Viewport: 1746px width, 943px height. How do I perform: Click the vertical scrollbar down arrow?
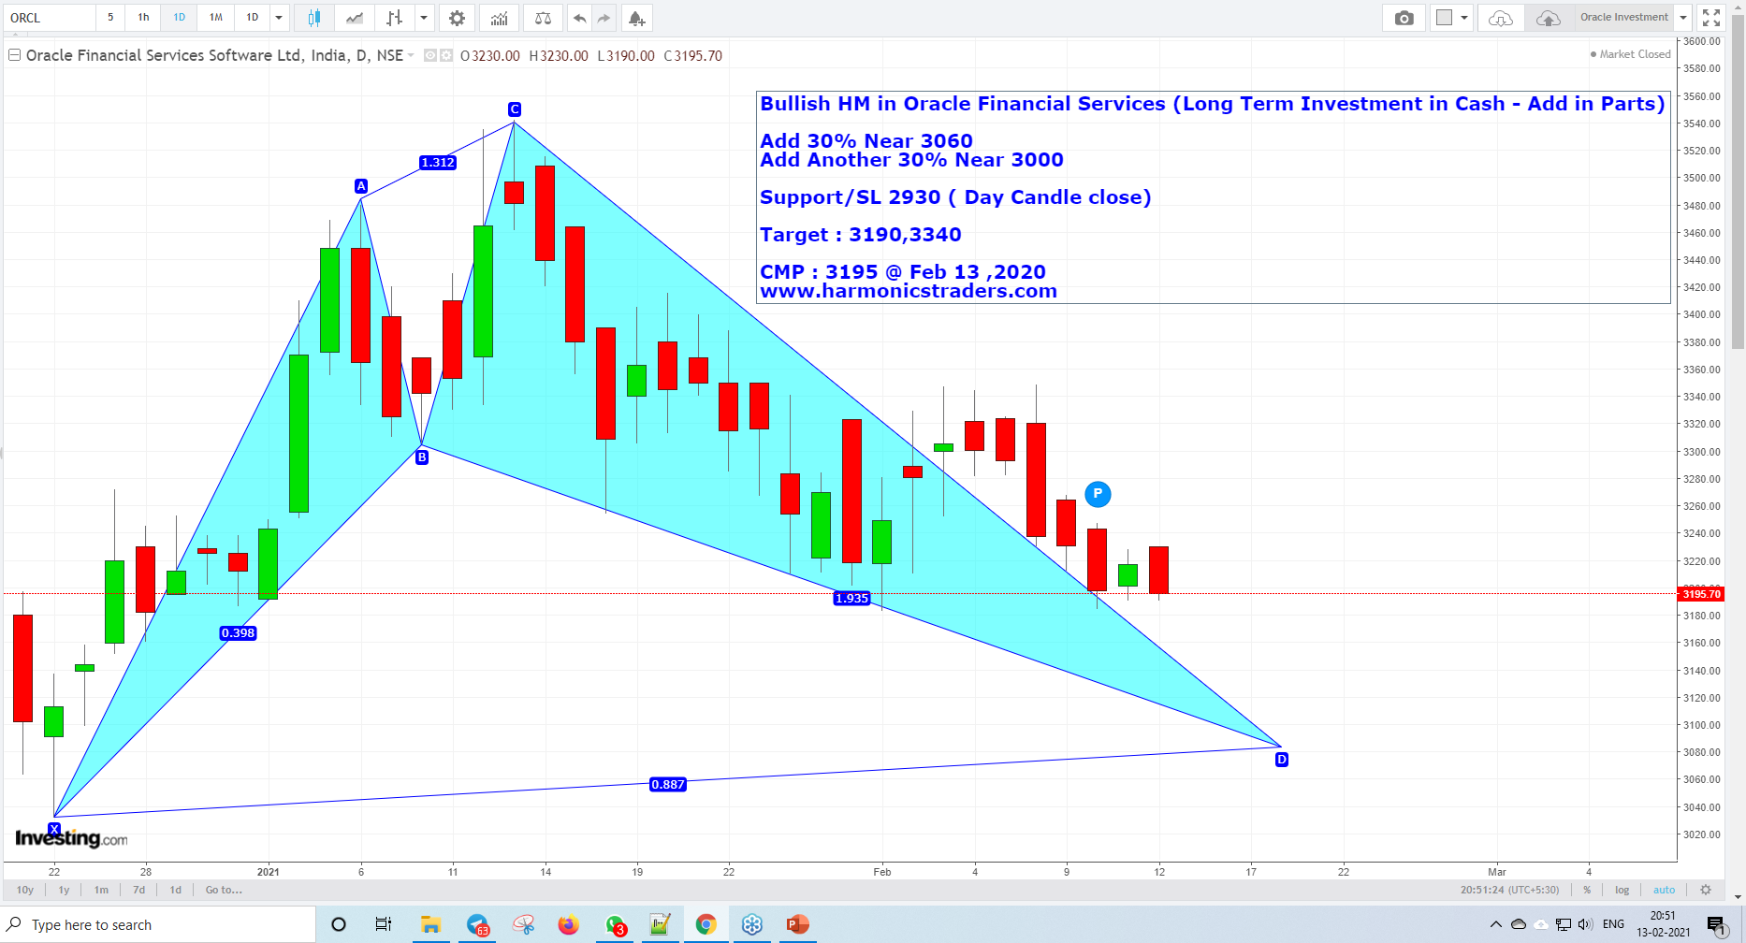(1738, 897)
